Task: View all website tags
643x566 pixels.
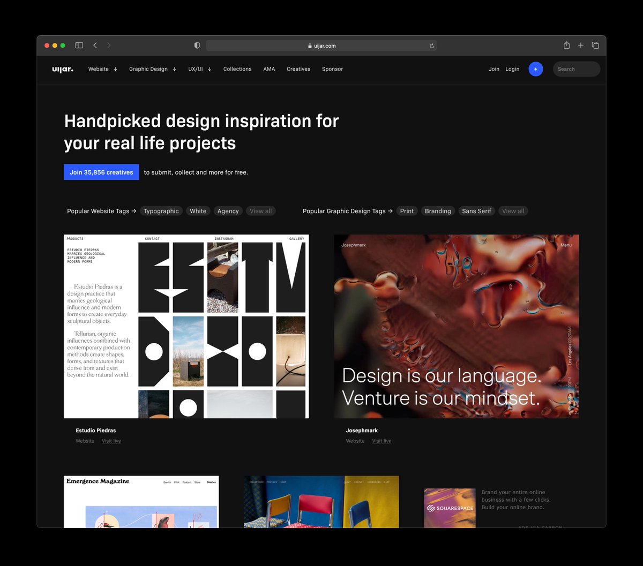Action: (261, 211)
